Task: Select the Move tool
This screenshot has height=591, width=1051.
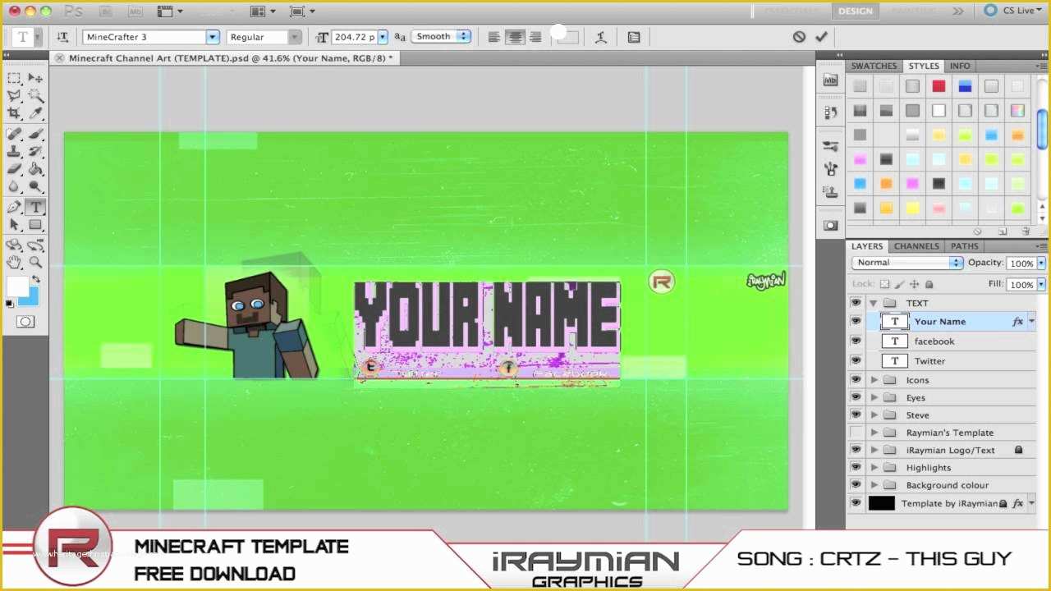Action: click(x=35, y=78)
